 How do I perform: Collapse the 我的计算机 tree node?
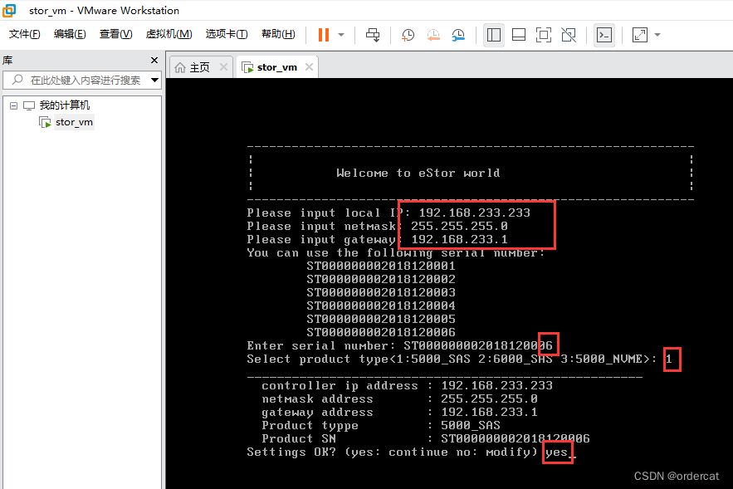click(x=13, y=105)
